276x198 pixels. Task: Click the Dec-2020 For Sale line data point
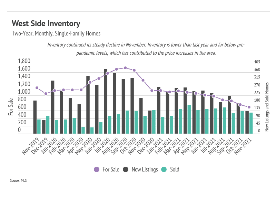pyautogui.click(x=152, y=91)
